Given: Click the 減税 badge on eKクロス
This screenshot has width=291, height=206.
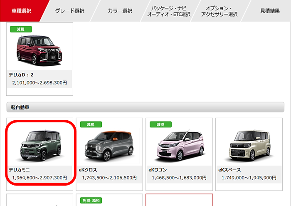Looking at the screenshot, I should point(90,124).
